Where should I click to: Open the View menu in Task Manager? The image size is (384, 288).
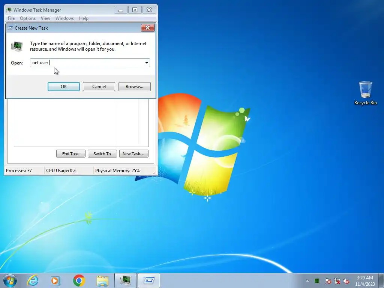[45, 18]
